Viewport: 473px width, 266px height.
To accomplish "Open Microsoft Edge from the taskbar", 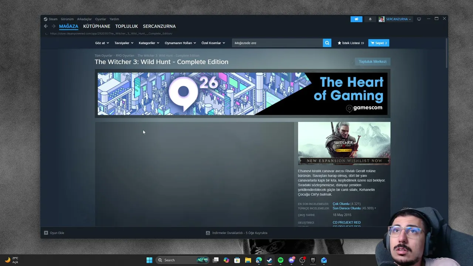I will pyautogui.click(x=259, y=260).
